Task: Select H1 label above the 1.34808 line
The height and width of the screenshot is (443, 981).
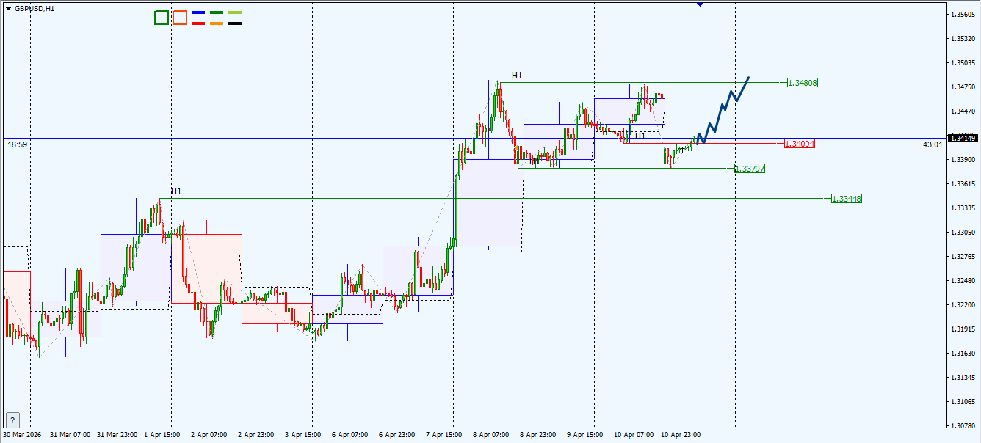Action: 518,76
